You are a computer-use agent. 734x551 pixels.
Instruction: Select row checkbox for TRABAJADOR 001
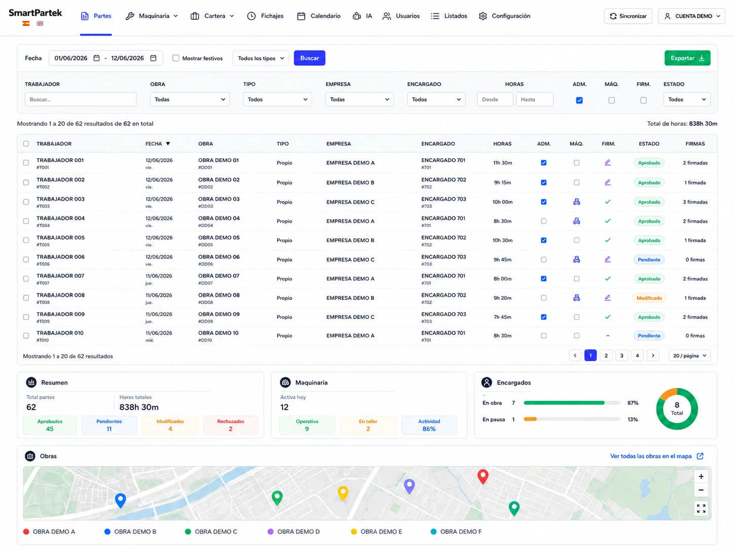click(26, 163)
